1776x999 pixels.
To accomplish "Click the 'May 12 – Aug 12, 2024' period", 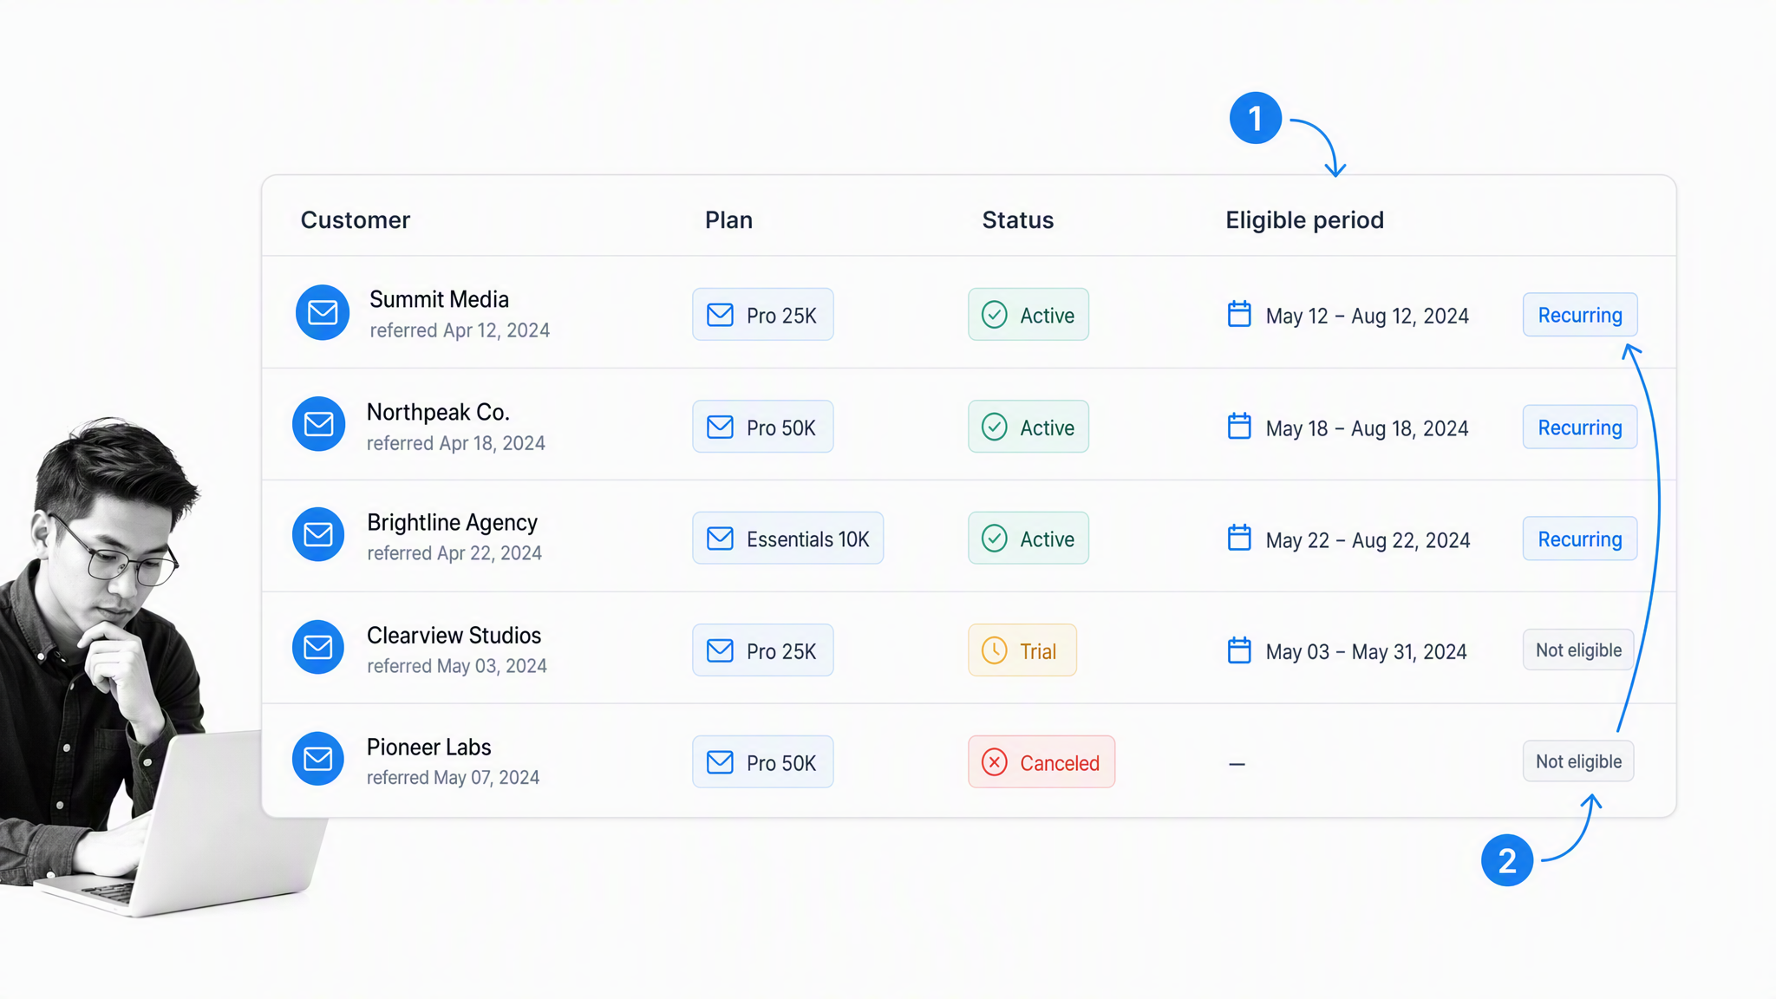I will (x=1367, y=316).
